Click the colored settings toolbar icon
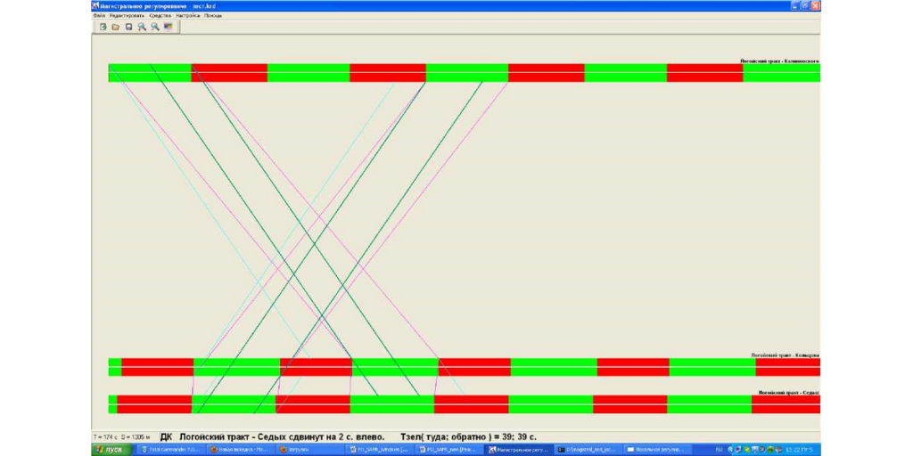913x456 pixels. click(x=168, y=27)
